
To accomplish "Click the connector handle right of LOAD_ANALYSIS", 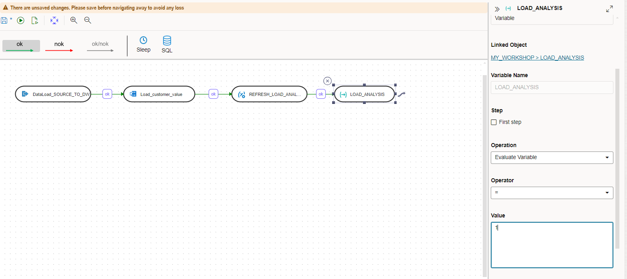I will (402, 94).
